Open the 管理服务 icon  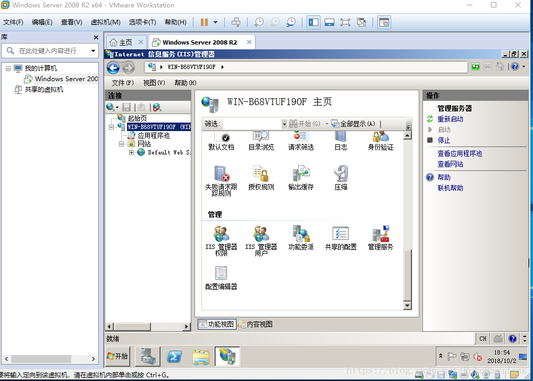(380, 238)
